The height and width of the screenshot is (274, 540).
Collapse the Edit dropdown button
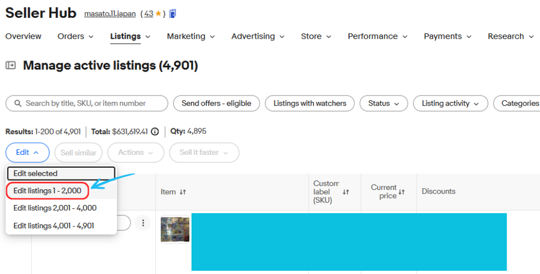pyautogui.click(x=28, y=153)
